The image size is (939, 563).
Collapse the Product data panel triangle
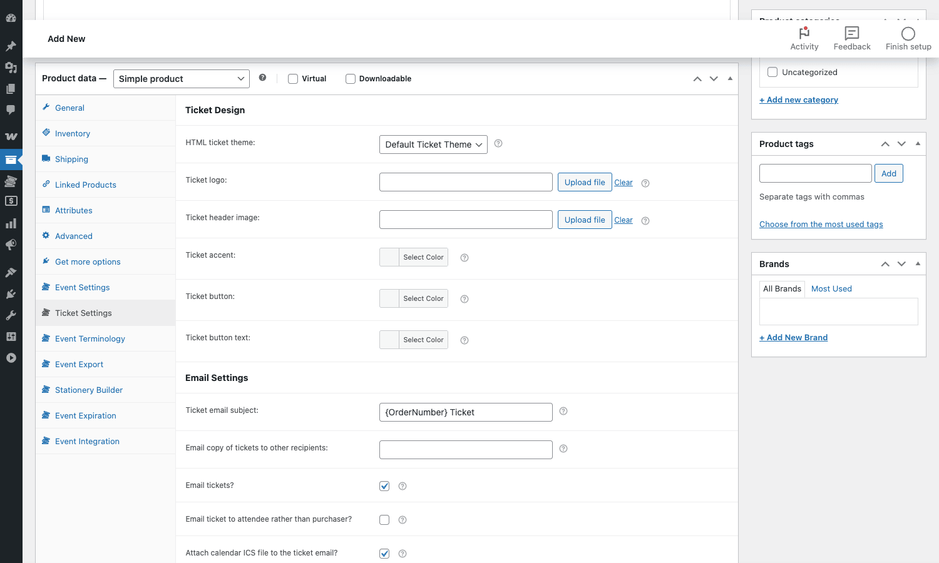(730, 79)
